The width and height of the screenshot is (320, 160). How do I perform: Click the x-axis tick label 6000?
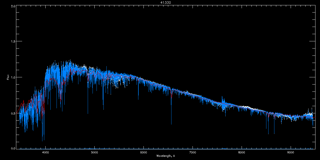(x=144, y=153)
